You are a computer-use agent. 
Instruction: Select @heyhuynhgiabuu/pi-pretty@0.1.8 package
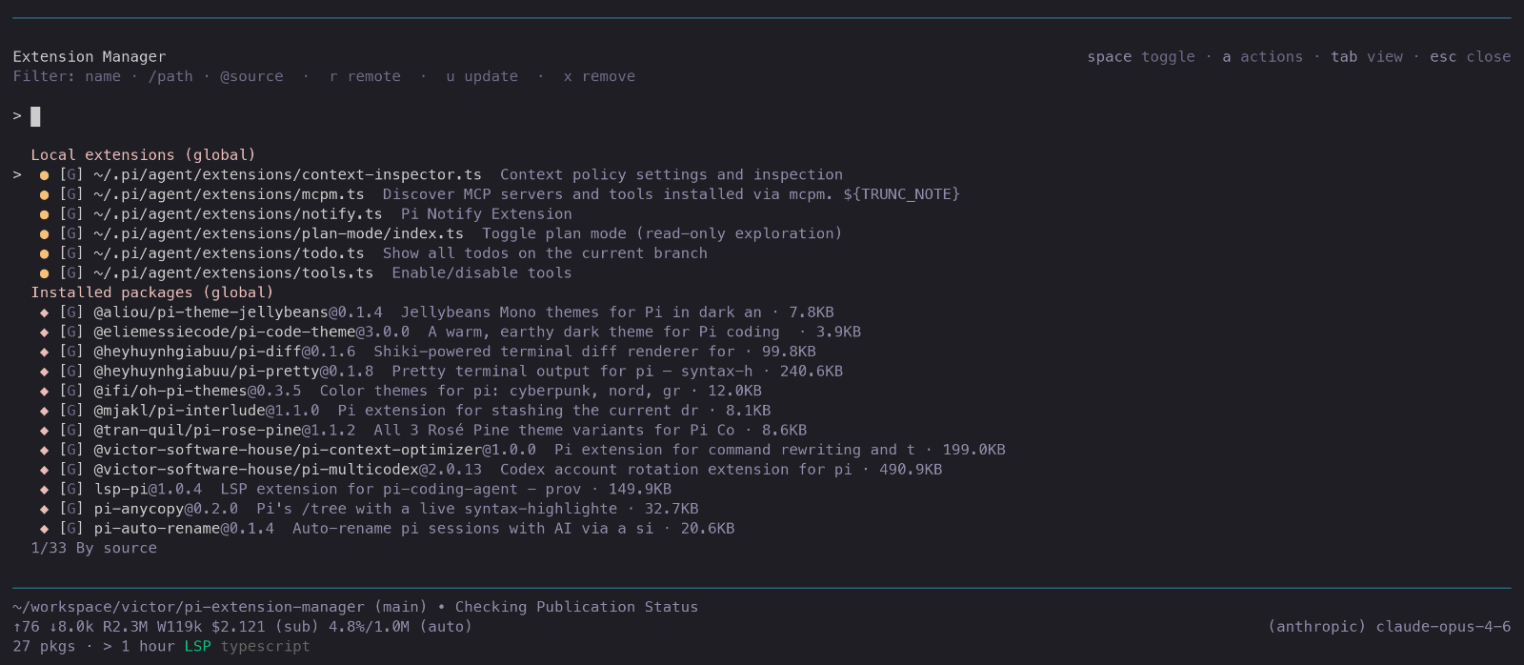click(233, 372)
